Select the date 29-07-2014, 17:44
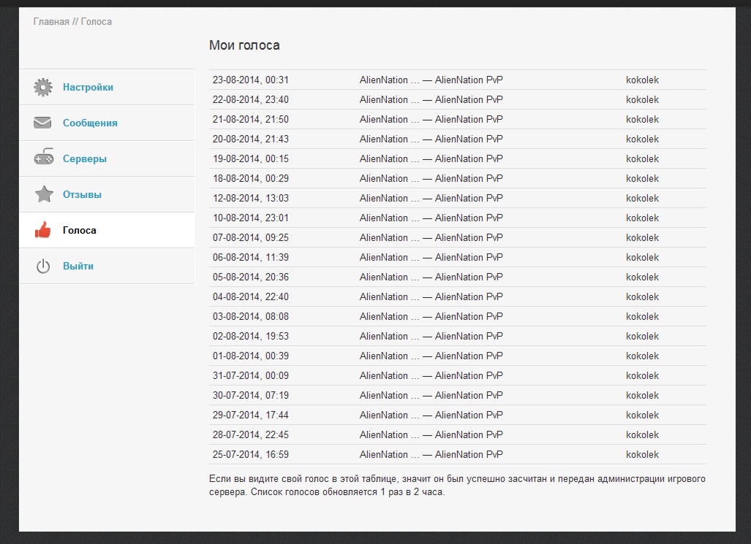Image resolution: width=751 pixels, height=544 pixels. click(x=251, y=415)
